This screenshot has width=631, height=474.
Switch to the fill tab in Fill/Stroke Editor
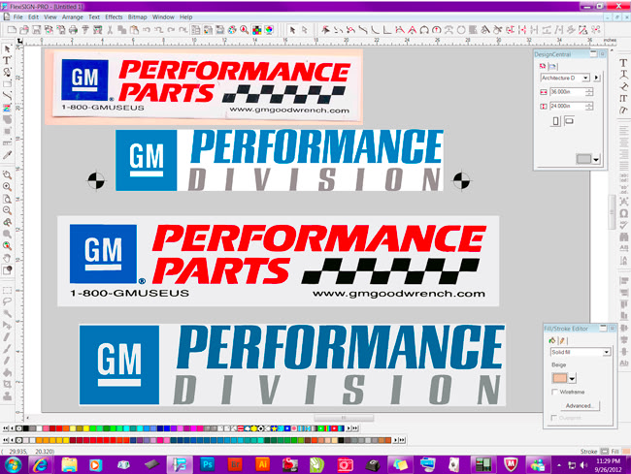[552, 340]
